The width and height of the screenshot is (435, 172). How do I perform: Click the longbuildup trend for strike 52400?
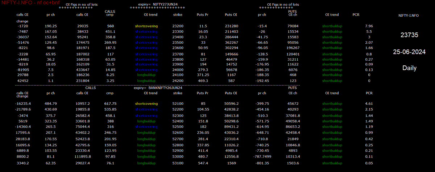point(146,121)
